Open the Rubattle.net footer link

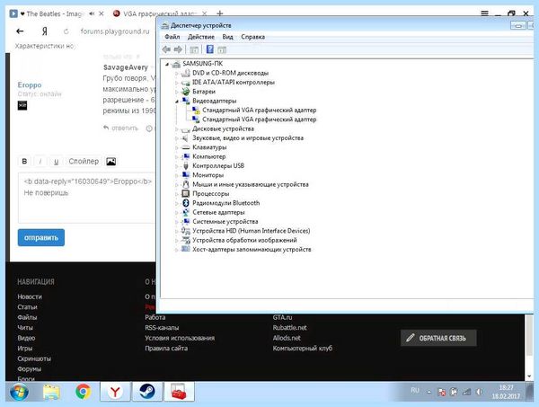pyautogui.click(x=290, y=327)
